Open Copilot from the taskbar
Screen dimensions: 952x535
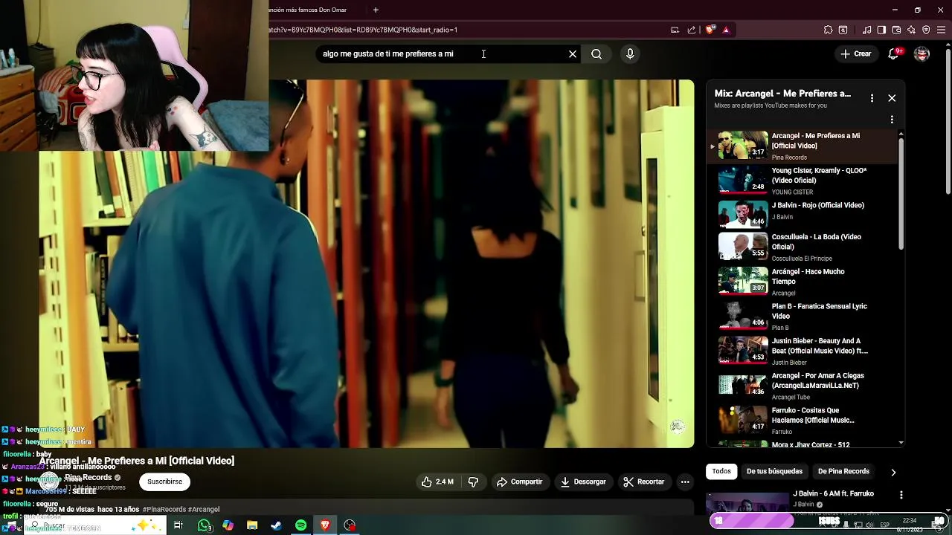(228, 525)
